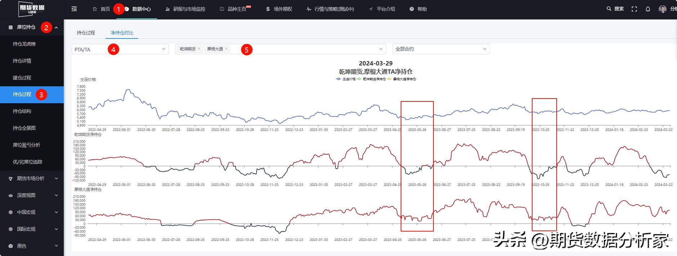Click the 主连价格 blue price line chart
This screenshot has width=677, height=256.
(x=379, y=106)
